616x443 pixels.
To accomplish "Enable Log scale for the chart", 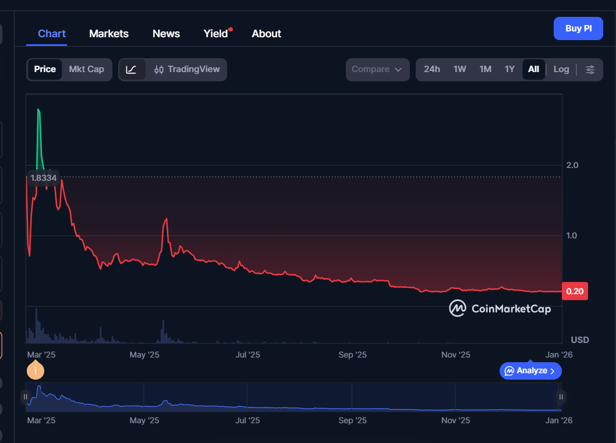I will click(561, 69).
